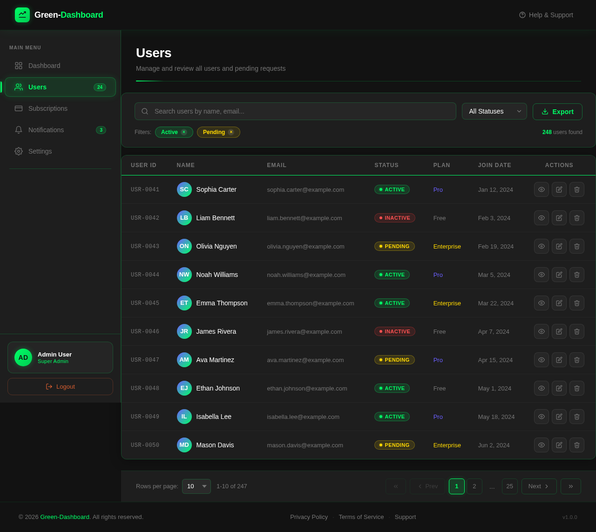Click the Green-Dashboard logo icon

22,15
